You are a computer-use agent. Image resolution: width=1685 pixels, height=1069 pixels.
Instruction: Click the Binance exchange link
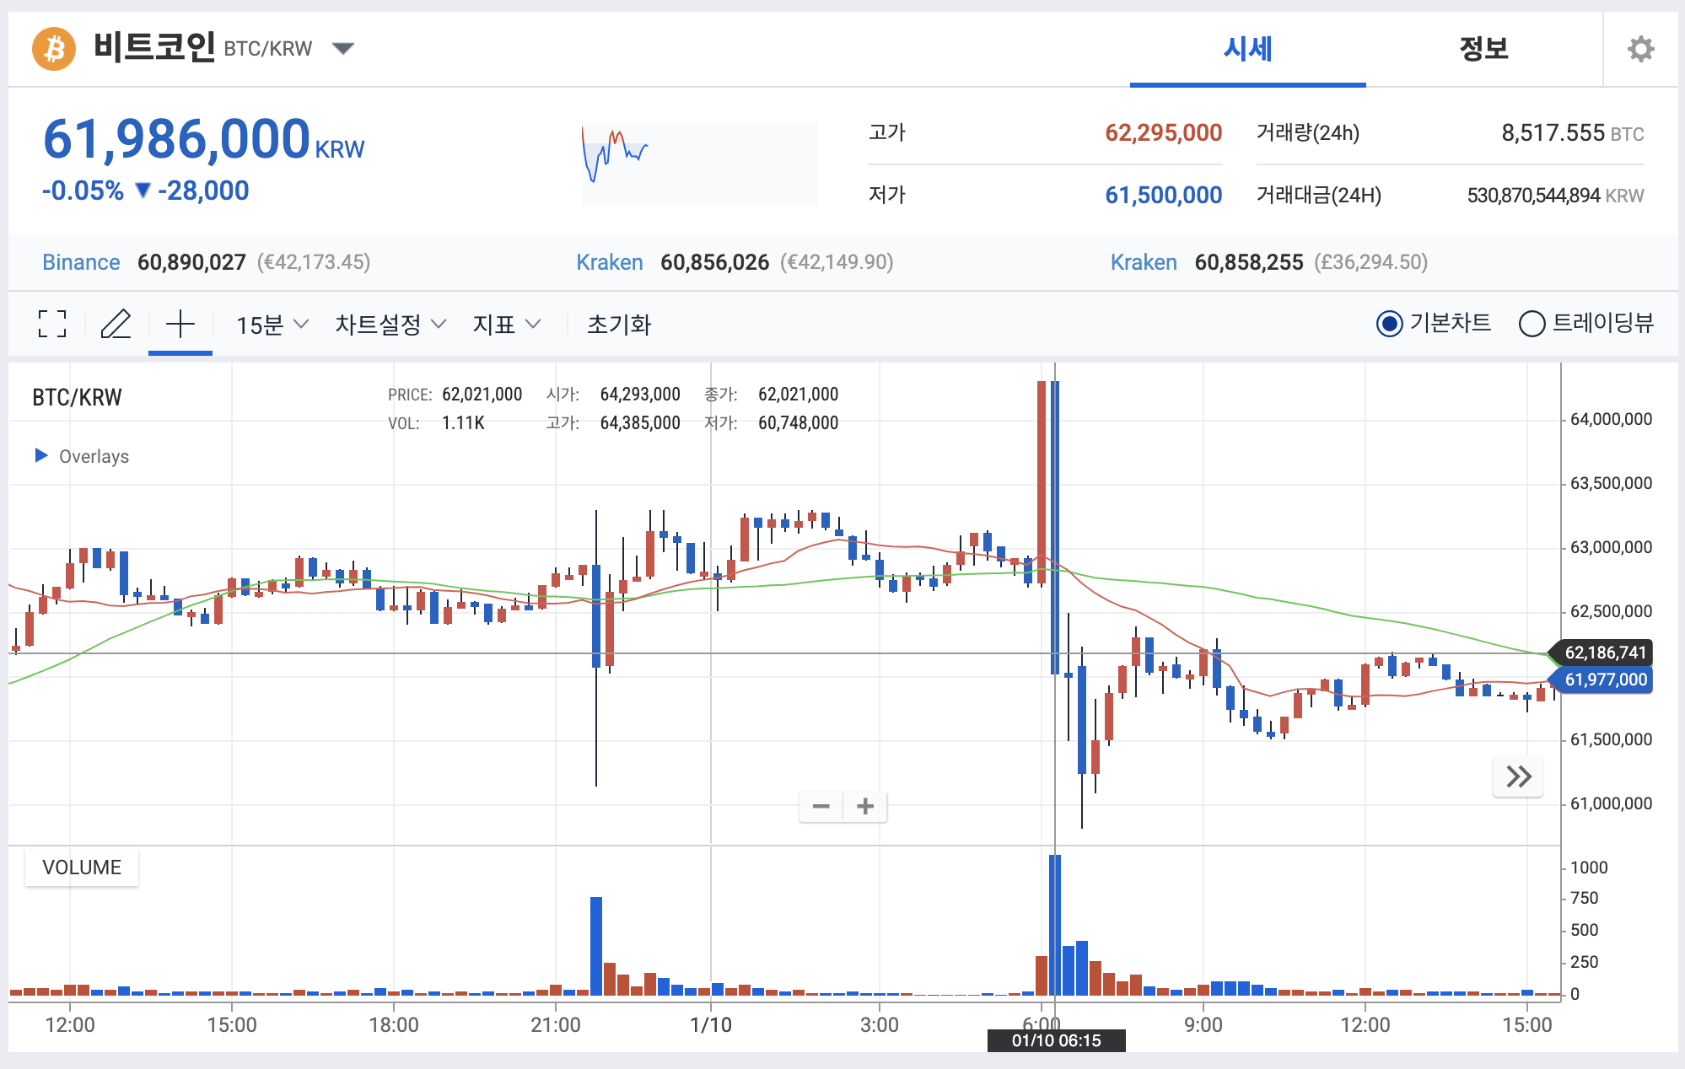click(81, 262)
